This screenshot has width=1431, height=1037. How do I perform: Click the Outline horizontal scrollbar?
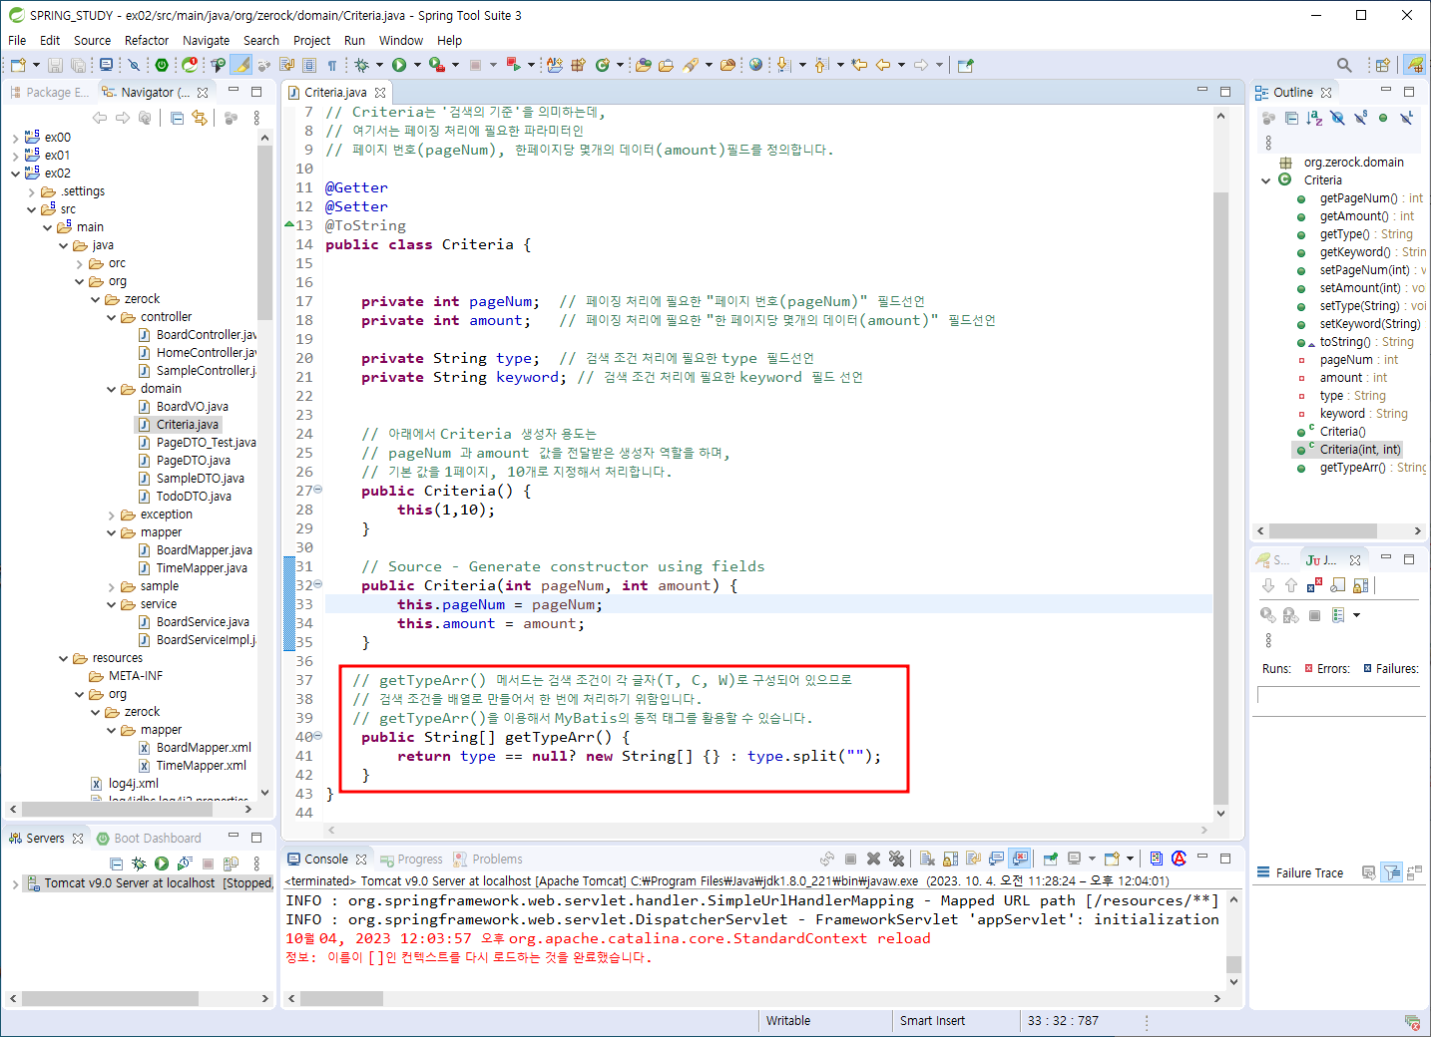1323,531
